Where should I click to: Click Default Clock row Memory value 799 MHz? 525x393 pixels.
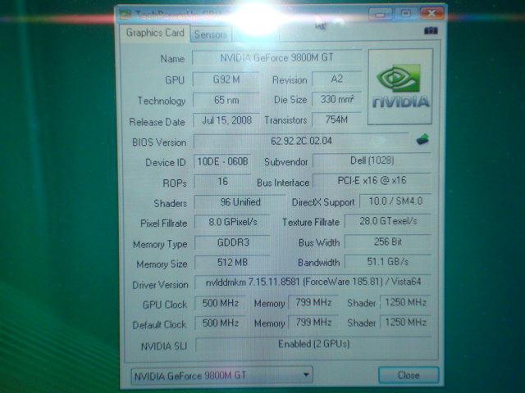313,323
